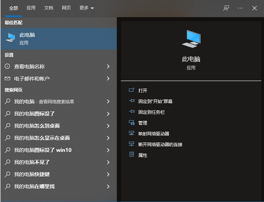Open 查看电脑名称 setting
Viewport: 264px width, 202px height.
click(59, 66)
